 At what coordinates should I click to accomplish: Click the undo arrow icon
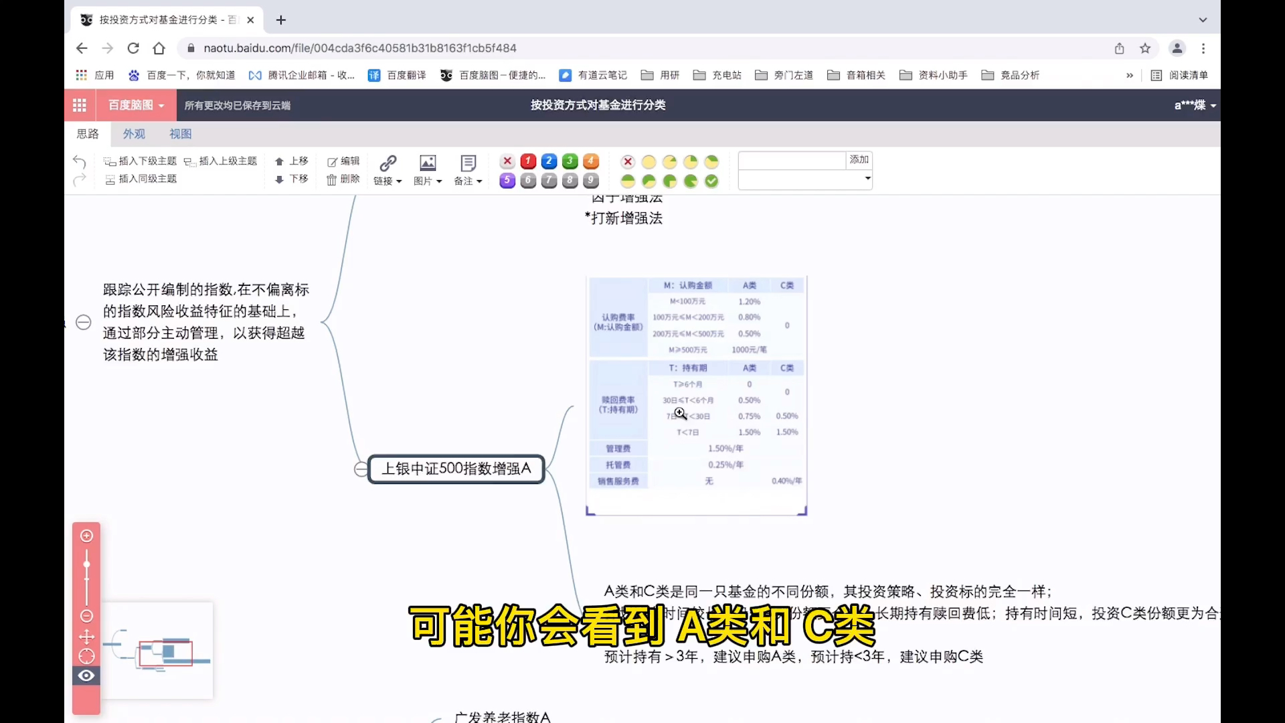(79, 161)
